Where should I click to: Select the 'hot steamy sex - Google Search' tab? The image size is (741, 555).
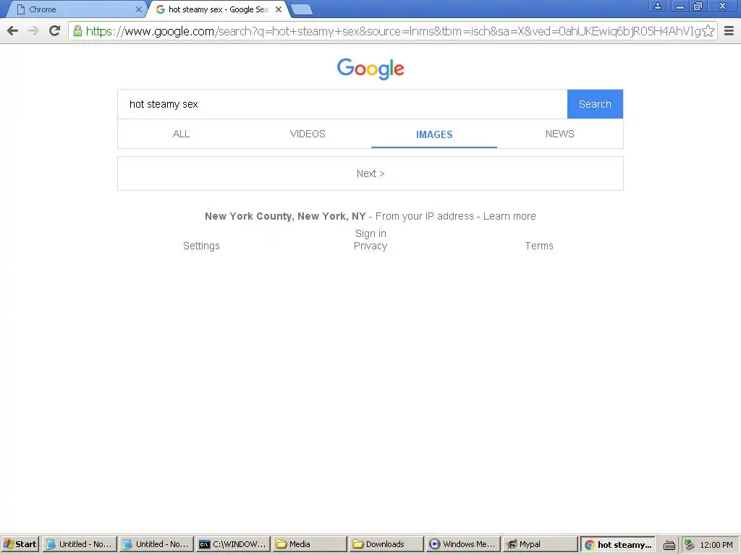pos(219,9)
